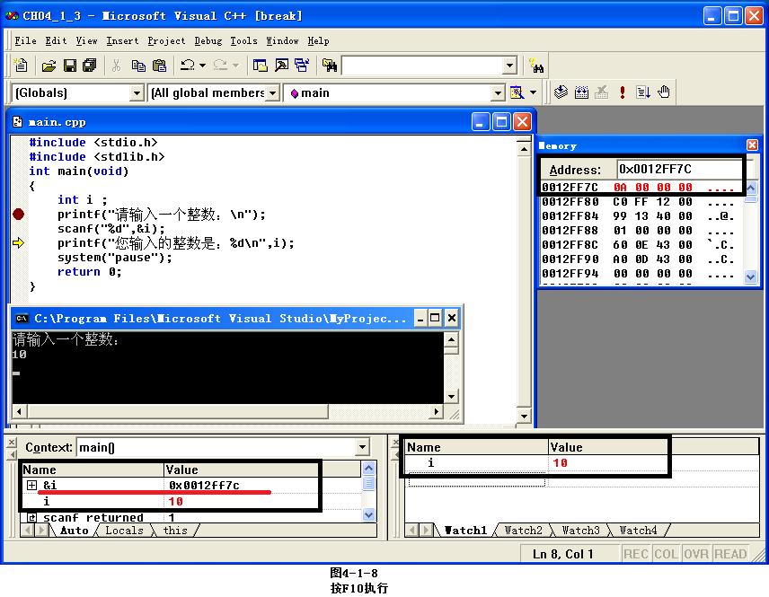The image size is (769, 597).
Task: Open the File menu
Action: [x=25, y=40]
